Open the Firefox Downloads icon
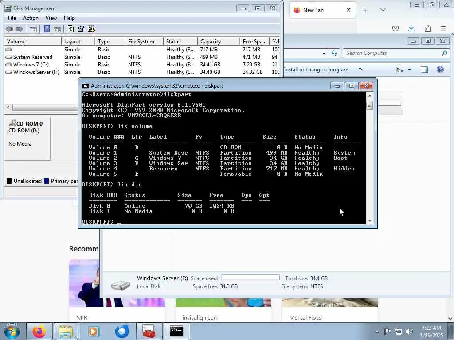Screen dimensions: 454x340 pos(411,28)
